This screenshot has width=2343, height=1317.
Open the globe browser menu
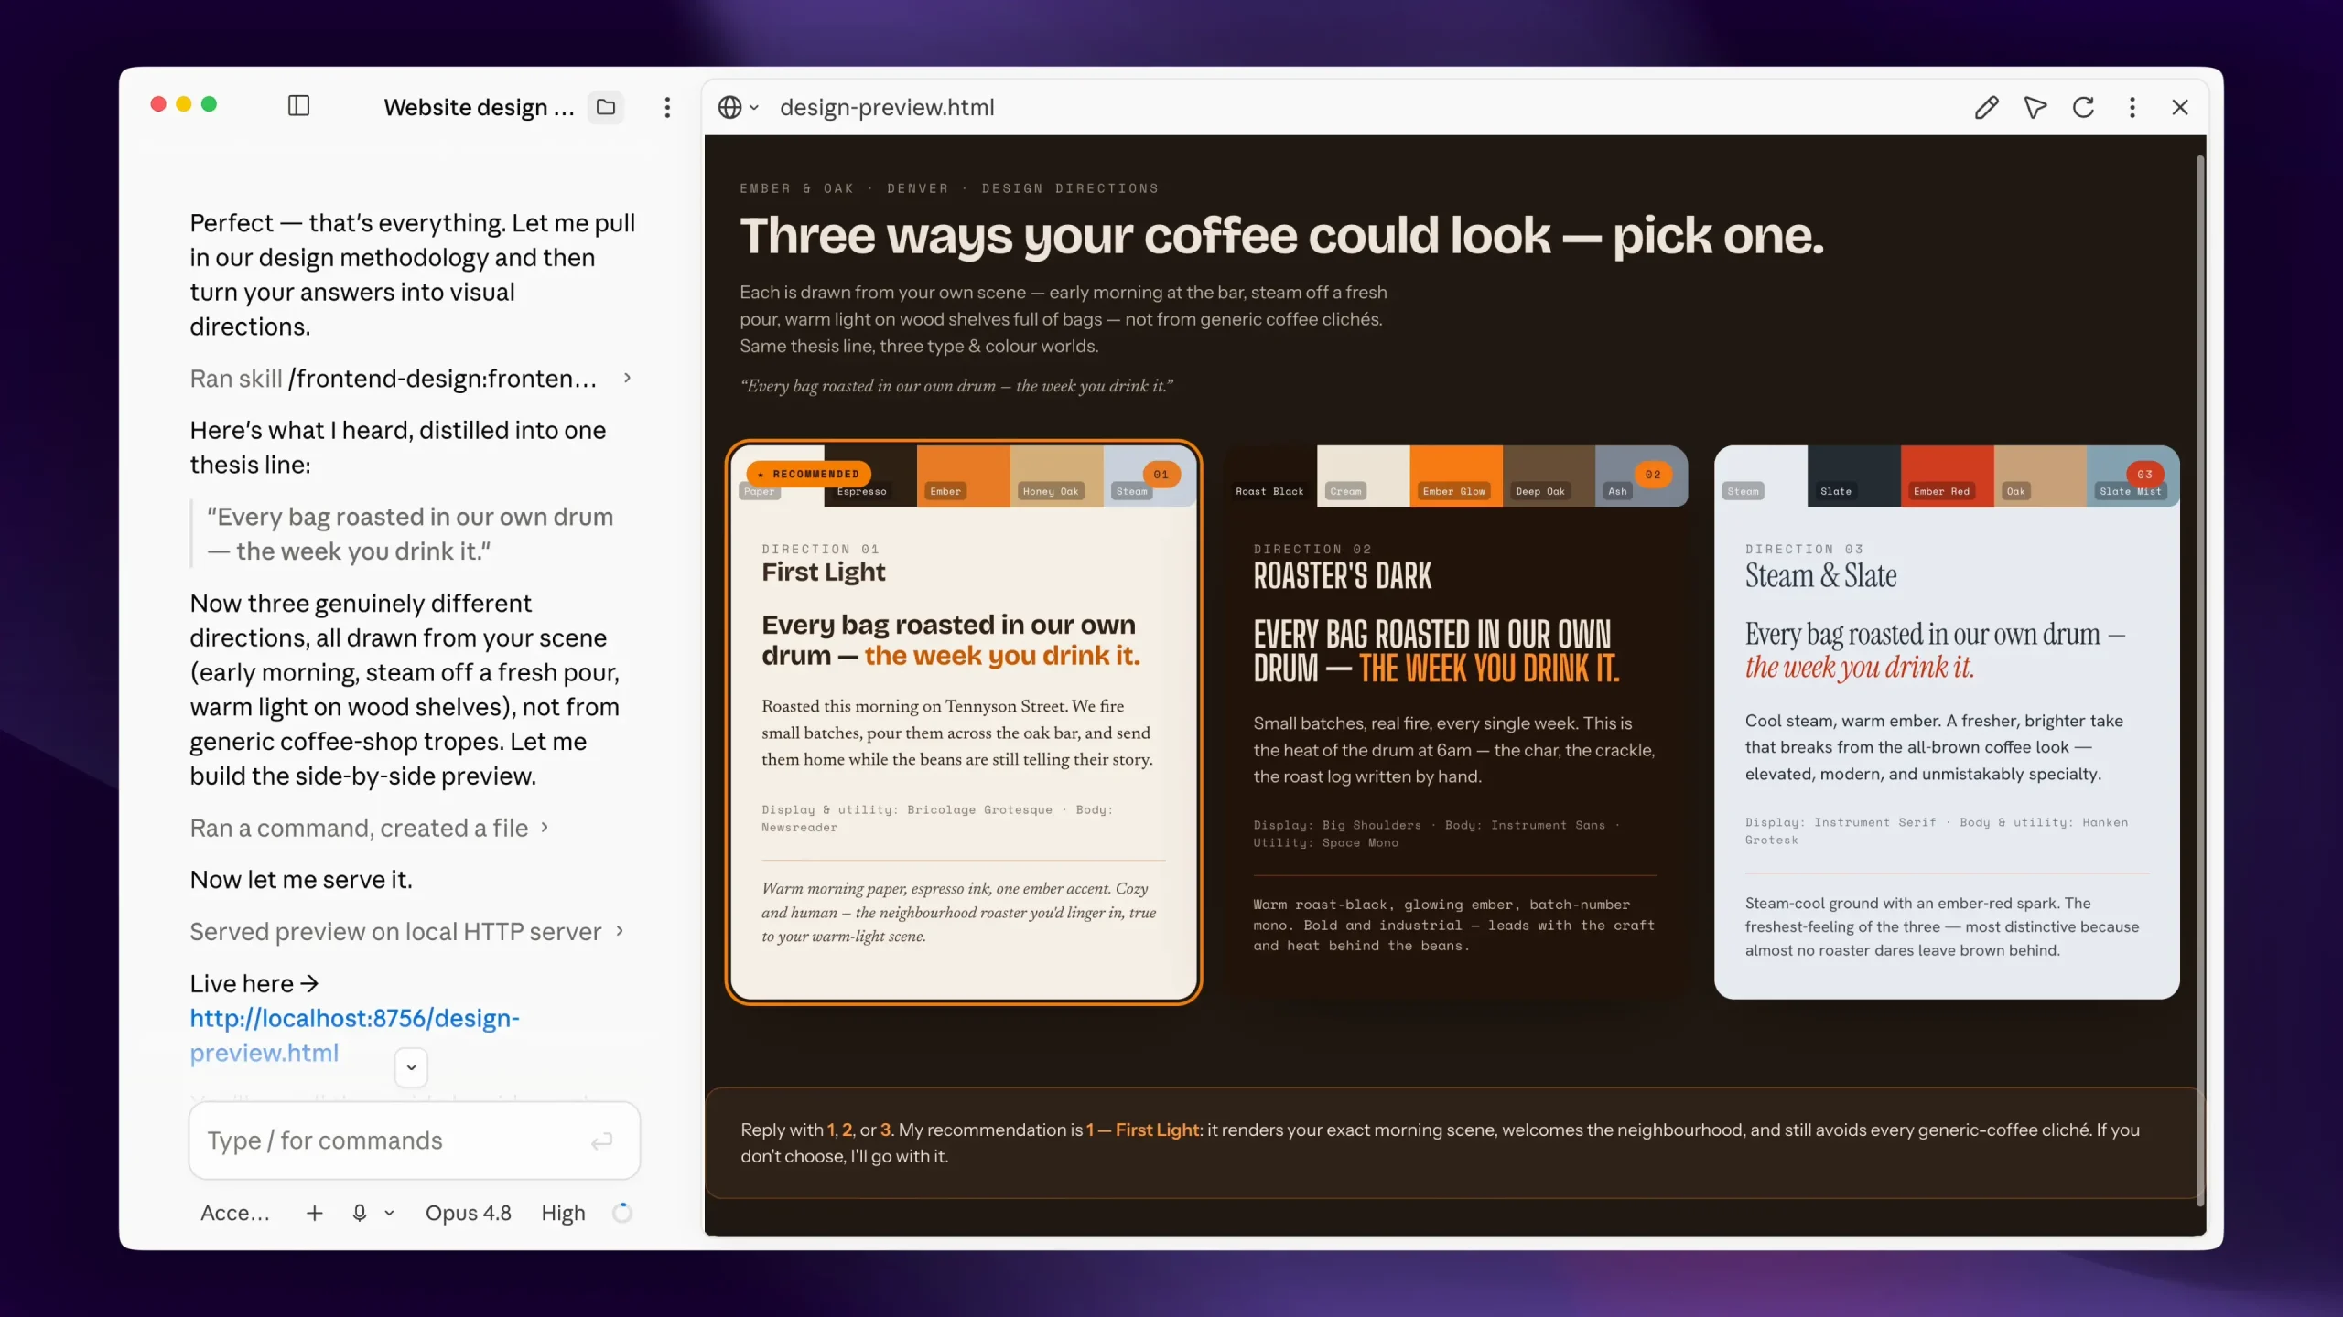[x=738, y=107]
